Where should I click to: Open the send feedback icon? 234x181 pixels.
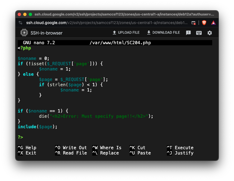188,33
